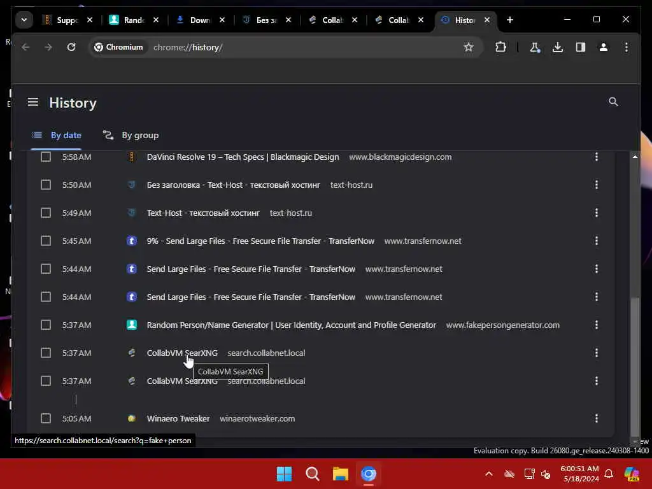Search history with magnifier icon
The image size is (652, 489).
613,103
